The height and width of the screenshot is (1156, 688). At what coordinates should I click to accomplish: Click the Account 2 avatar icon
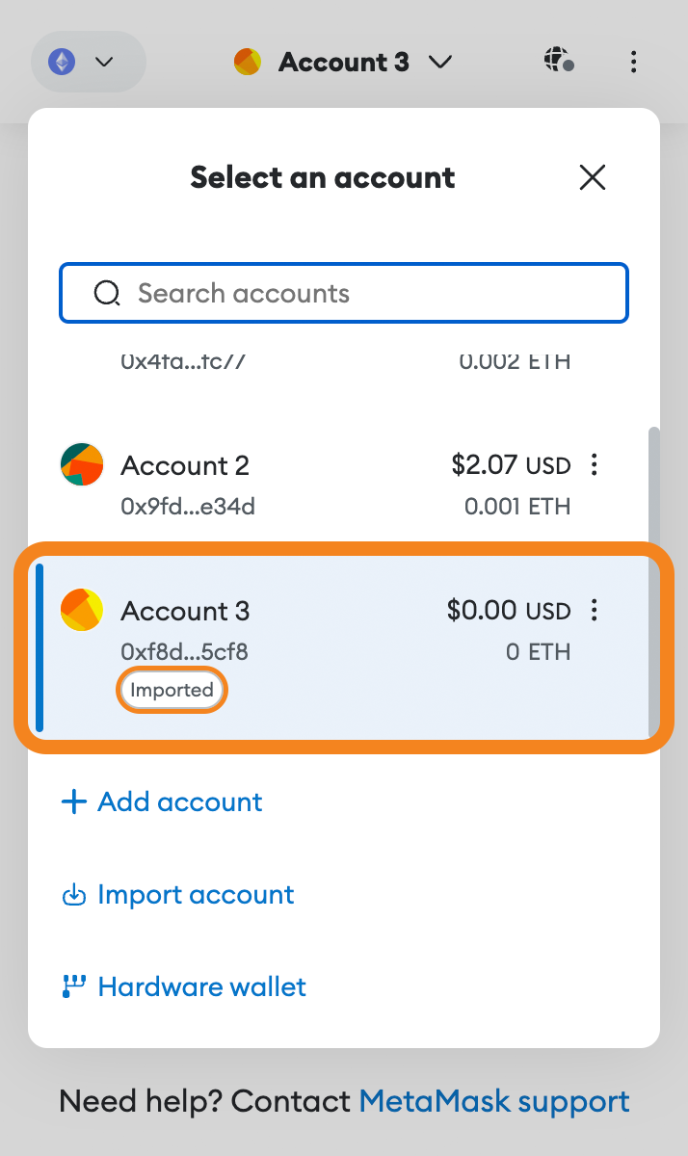coord(82,464)
